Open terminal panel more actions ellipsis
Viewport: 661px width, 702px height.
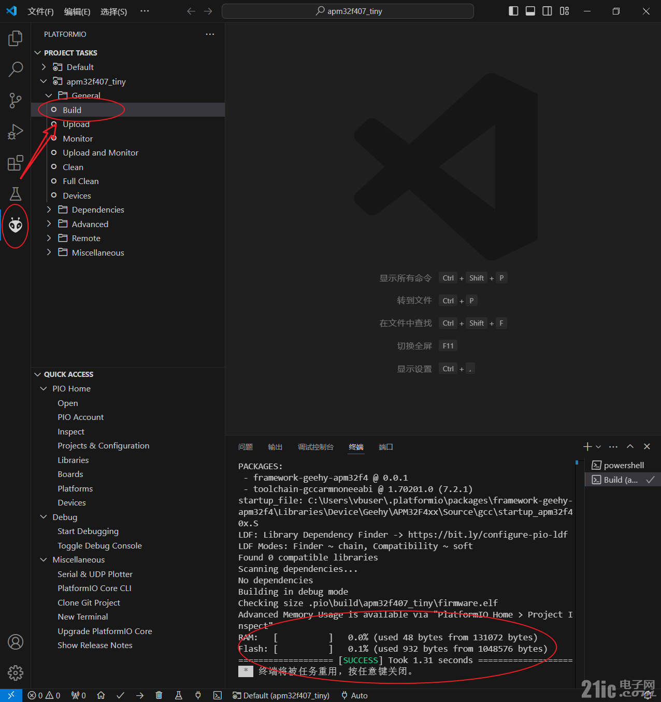[x=613, y=446]
